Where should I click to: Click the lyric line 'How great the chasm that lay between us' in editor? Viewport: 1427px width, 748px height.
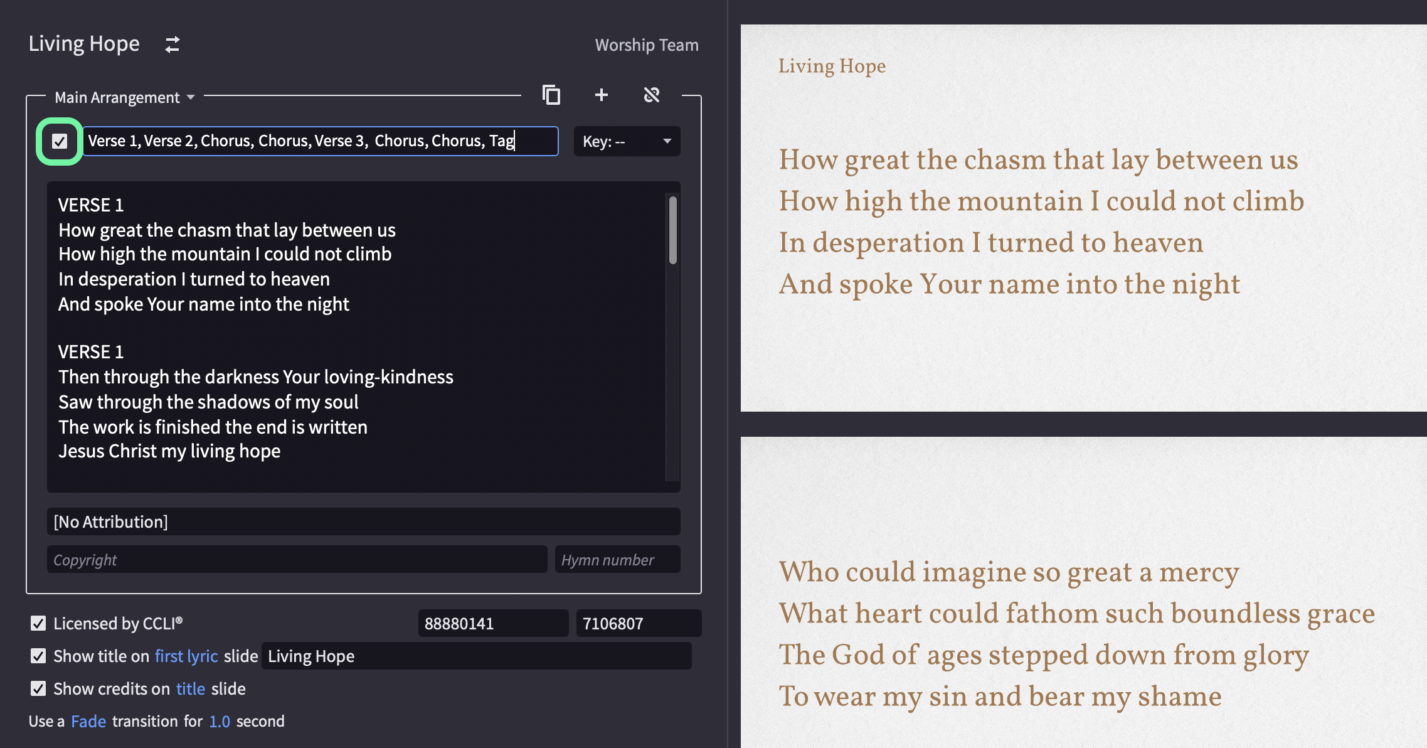click(227, 230)
